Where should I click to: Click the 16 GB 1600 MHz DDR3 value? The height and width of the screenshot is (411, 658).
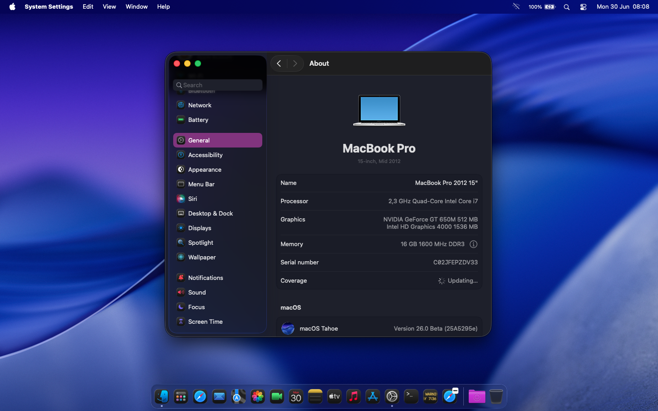[432, 244]
